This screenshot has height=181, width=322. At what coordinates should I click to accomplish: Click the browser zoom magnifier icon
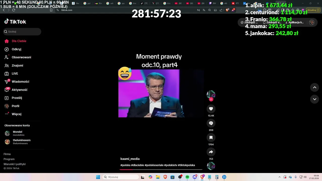[x=210, y=10]
